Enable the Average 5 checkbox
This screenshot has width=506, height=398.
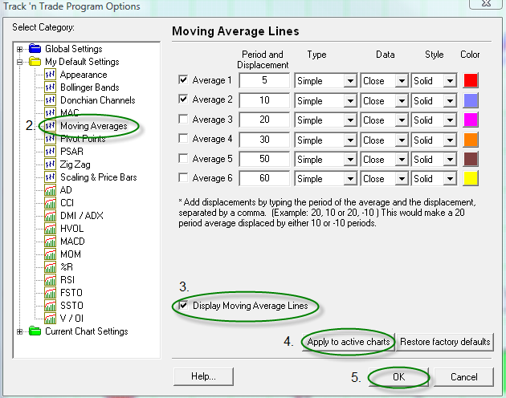click(x=183, y=158)
